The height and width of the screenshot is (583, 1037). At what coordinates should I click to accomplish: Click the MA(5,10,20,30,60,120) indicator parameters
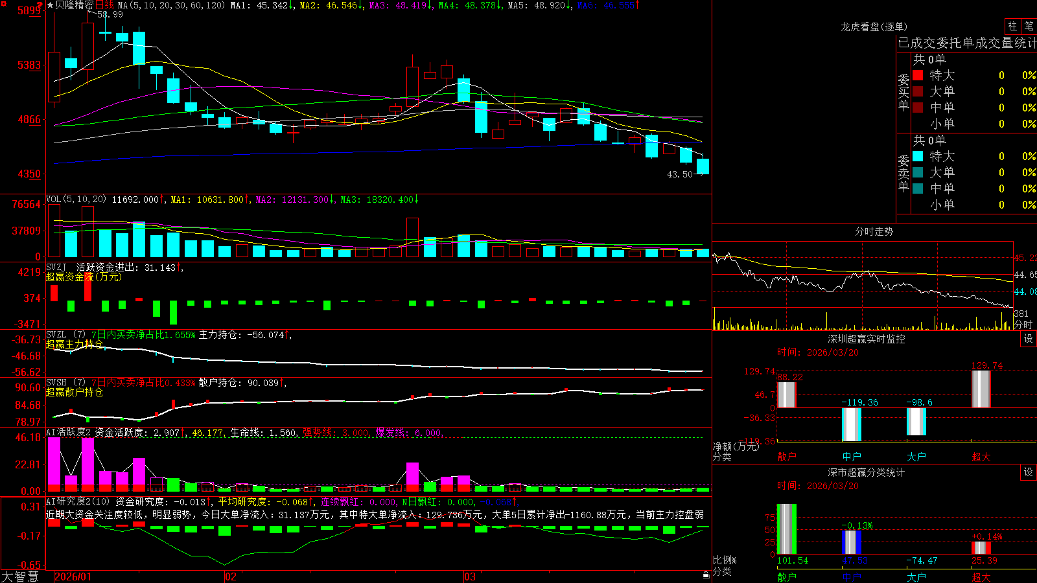tap(171, 5)
